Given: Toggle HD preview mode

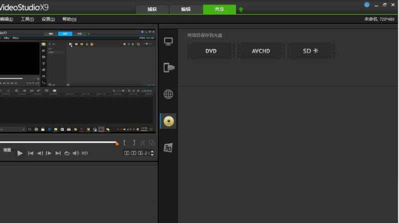Looking at the screenshot, I should [x=84, y=153].
